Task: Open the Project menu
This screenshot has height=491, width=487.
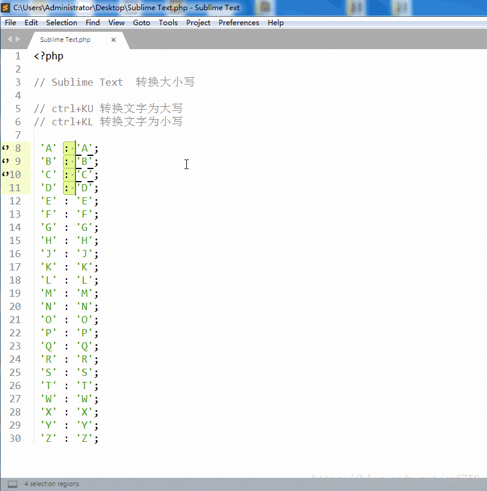Action: pyautogui.click(x=198, y=23)
